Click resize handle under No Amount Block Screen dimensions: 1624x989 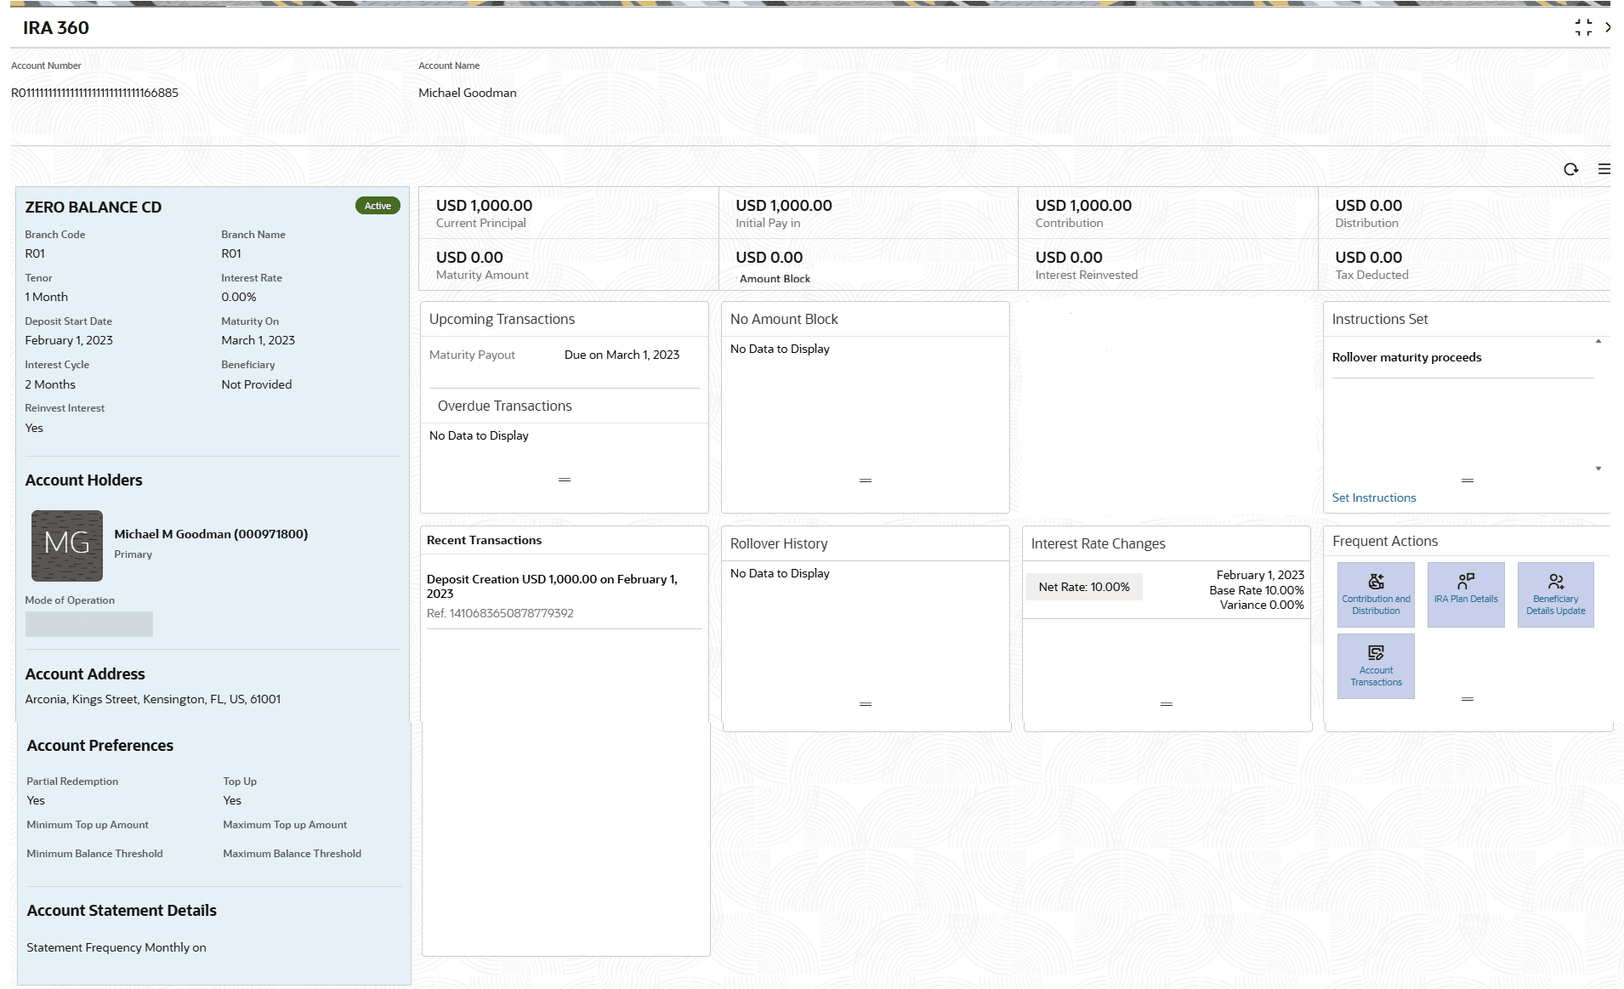pyautogui.click(x=866, y=480)
